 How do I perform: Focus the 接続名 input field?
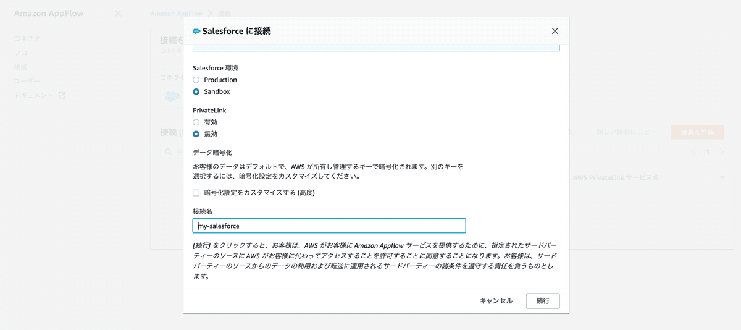329,226
